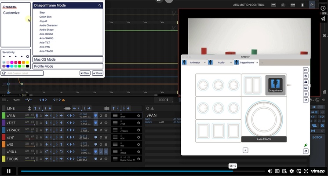Choose Axis-PAN from list
The image size is (328, 176).
point(45,47)
